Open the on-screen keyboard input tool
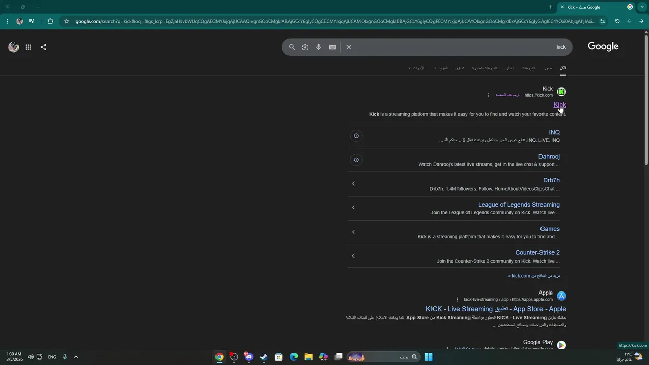This screenshot has width=649, height=365. [x=332, y=47]
